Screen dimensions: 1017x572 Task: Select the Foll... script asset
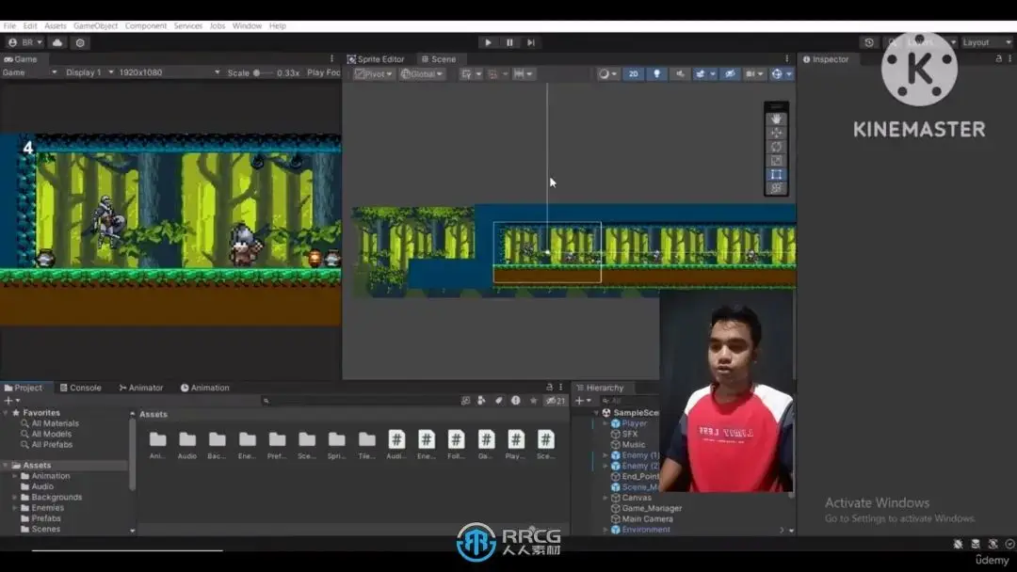[456, 444]
